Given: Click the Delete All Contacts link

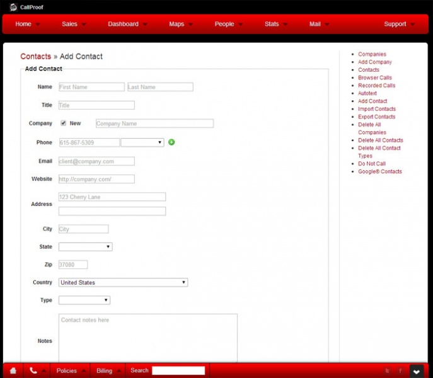Looking at the screenshot, I should (381, 140).
